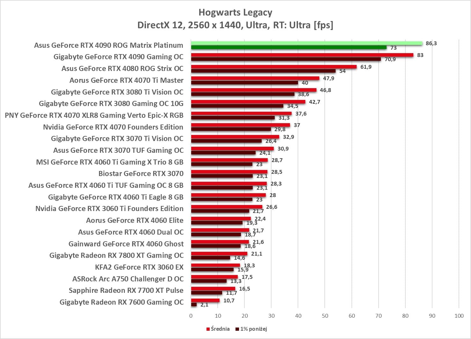Click the 100 tick on the x-axis
Image resolution: width=471 pixels, height=339 pixels.
tap(459, 316)
